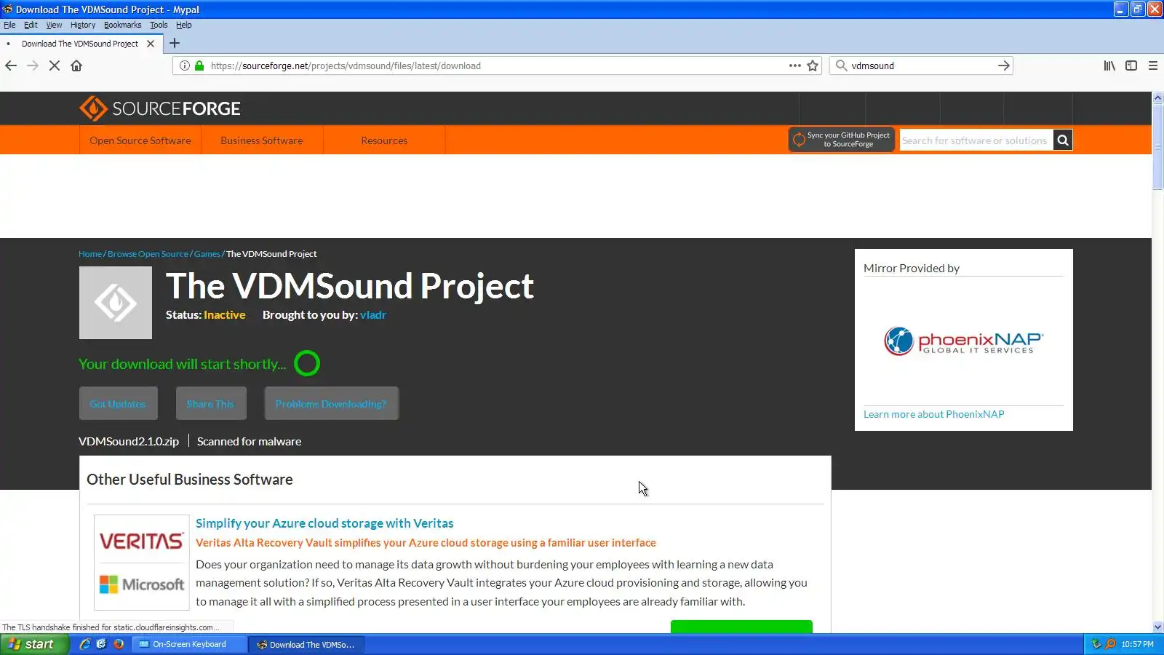Screen dimensions: 1164x655
Task: Click the Veritas Alta Recovery Vault orange subtitle
Action: (x=426, y=543)
